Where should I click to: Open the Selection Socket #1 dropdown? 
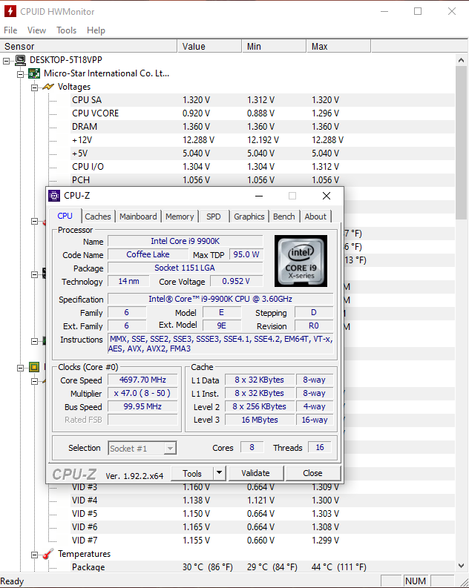tap(170, 448)
